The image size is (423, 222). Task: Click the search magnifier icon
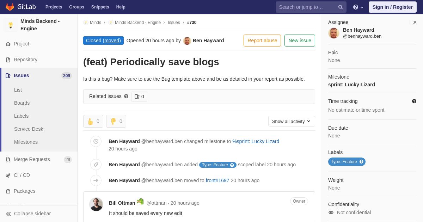340,7
